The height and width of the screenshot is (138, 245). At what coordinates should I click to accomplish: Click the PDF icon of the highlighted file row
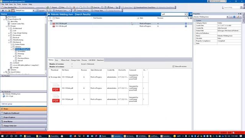point(54,23)
